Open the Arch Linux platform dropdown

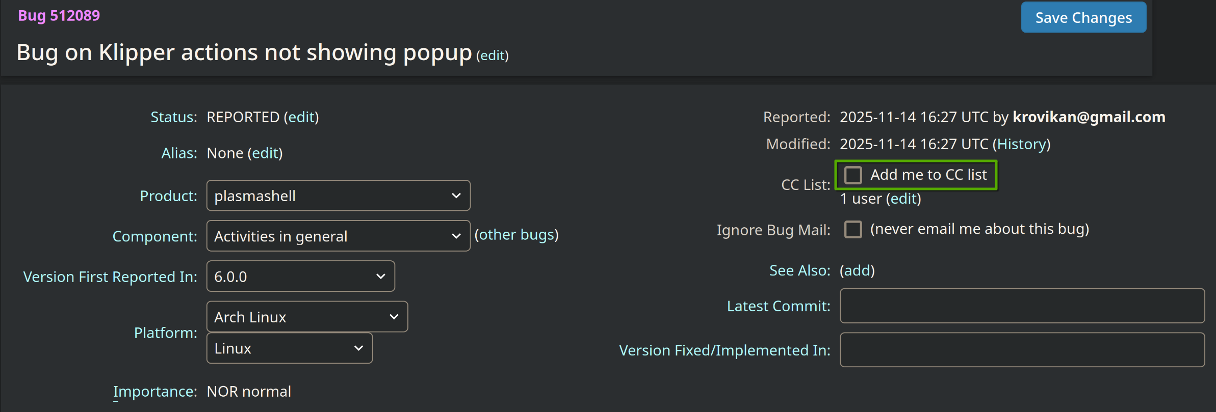307,317
